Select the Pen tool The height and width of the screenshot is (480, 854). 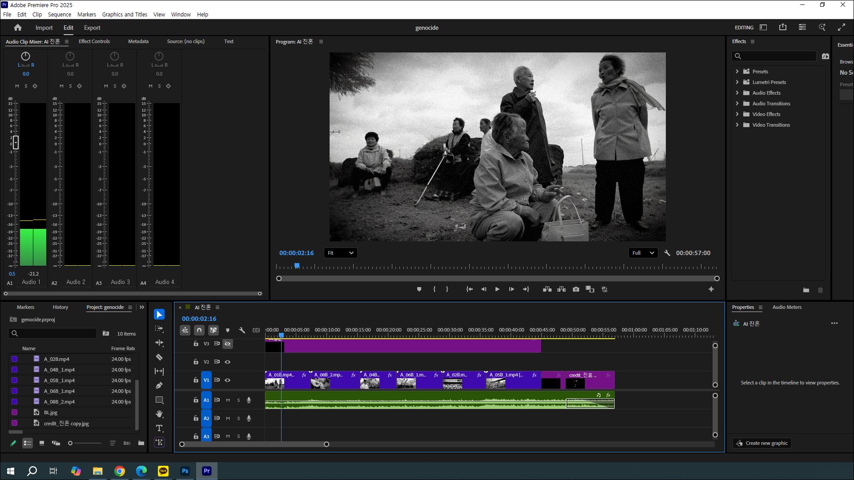point(159,386)
